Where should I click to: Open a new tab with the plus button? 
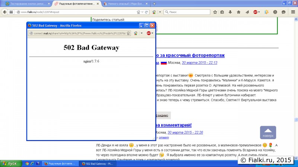click(154, 4)
